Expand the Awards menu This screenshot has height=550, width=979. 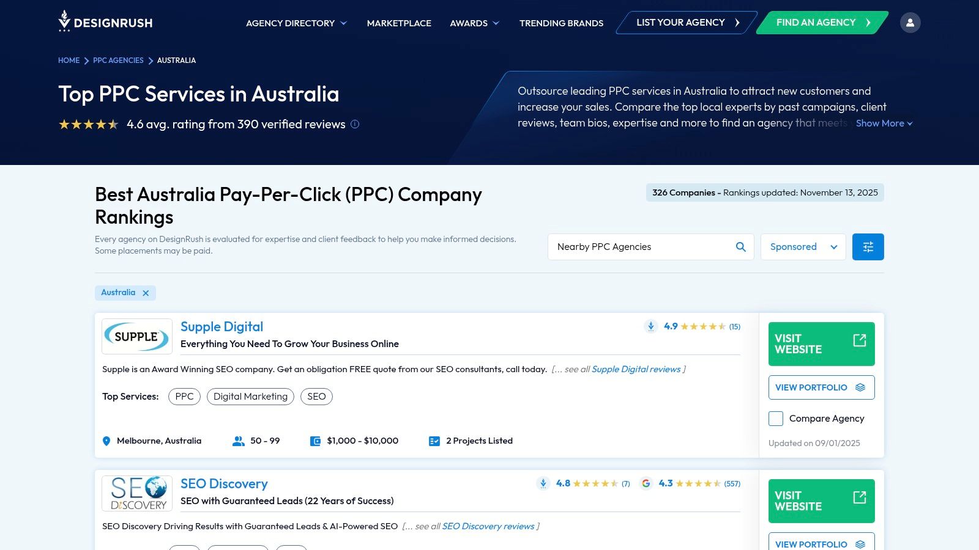pyautogui.click(x=475, y=23)
